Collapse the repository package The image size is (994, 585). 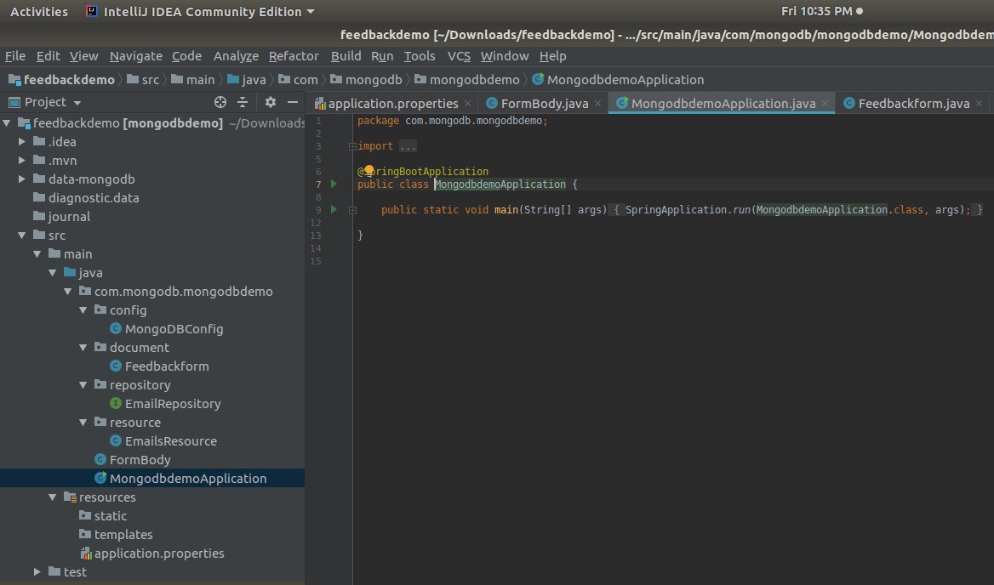click(83, 385)
